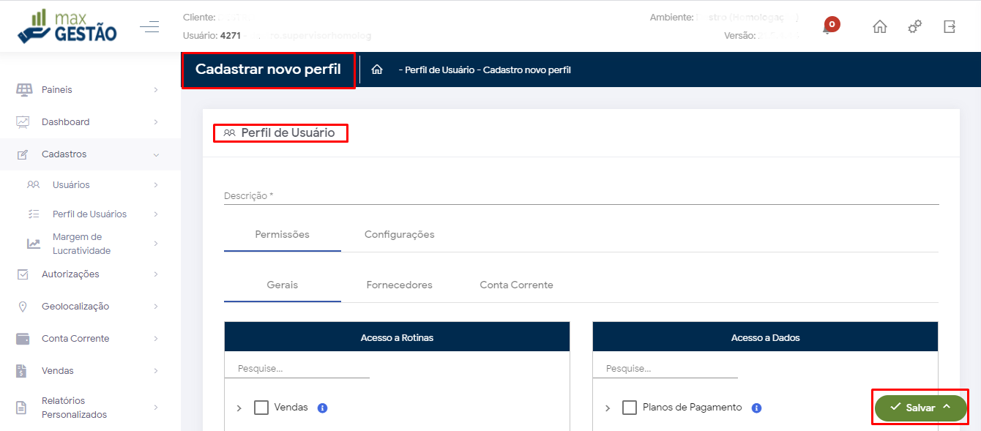This screenshot has height=431, width=981.
Task: Click the notification bell icon
Action: click(828, 28)
